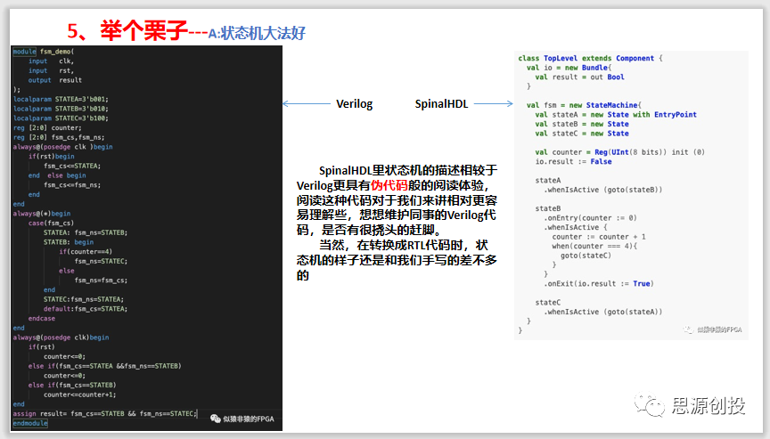Click 'when(counter === 4){' line
This screenshot has height=439, width=770.
point(594,247)
